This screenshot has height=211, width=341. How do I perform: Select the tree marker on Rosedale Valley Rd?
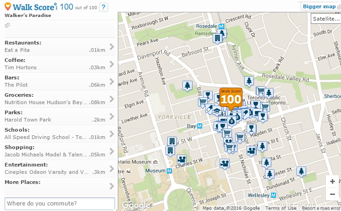click(x=249, y=81)
